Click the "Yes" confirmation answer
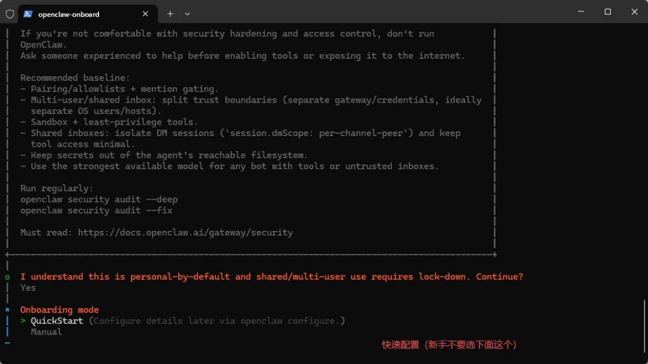Viewport: 648px width, 364px height. click(x=28, y=288)
